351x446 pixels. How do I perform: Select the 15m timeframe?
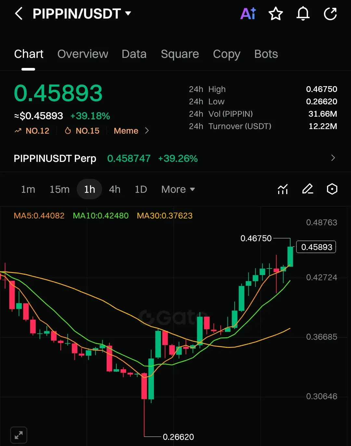(59, 189)
